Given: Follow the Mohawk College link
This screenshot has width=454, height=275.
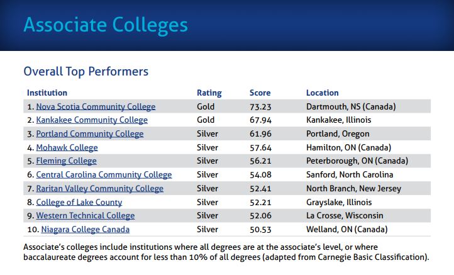Looking at the screenshot, I should (x=67, y=148).
